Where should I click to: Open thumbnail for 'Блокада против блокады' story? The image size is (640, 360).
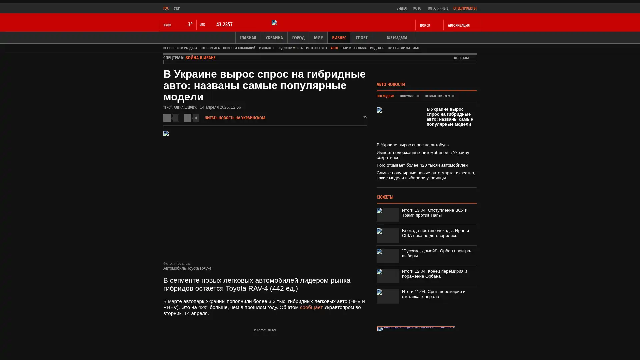[x=388, y=235]
